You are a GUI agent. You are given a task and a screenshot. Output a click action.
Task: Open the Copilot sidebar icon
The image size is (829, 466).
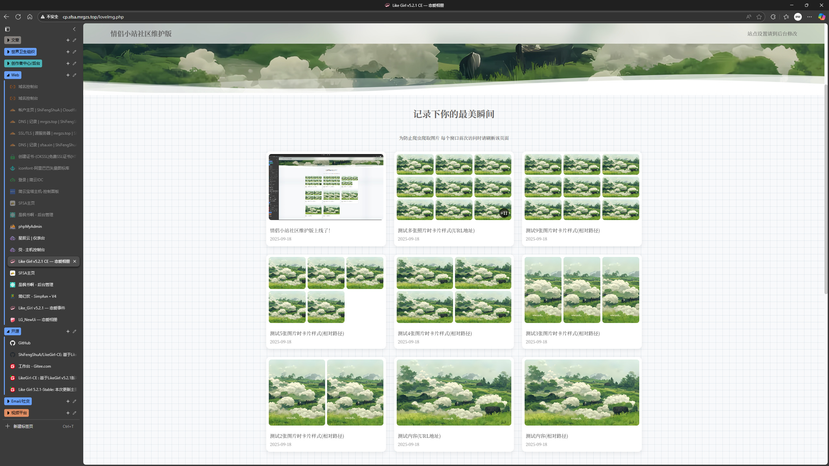click(x=822, y=17)
